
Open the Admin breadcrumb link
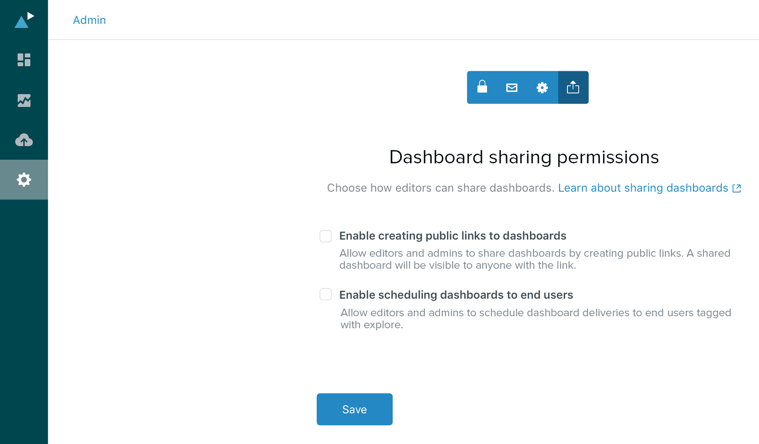(89, 20)
